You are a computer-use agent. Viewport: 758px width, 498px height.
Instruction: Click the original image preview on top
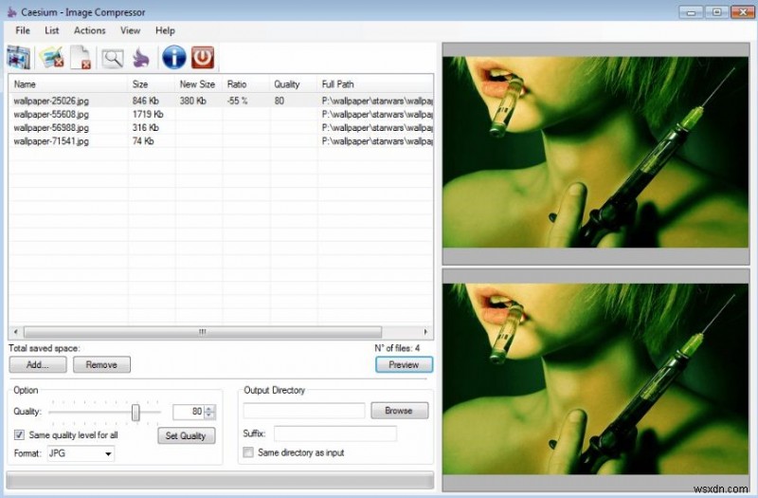(x=596, y=152)
